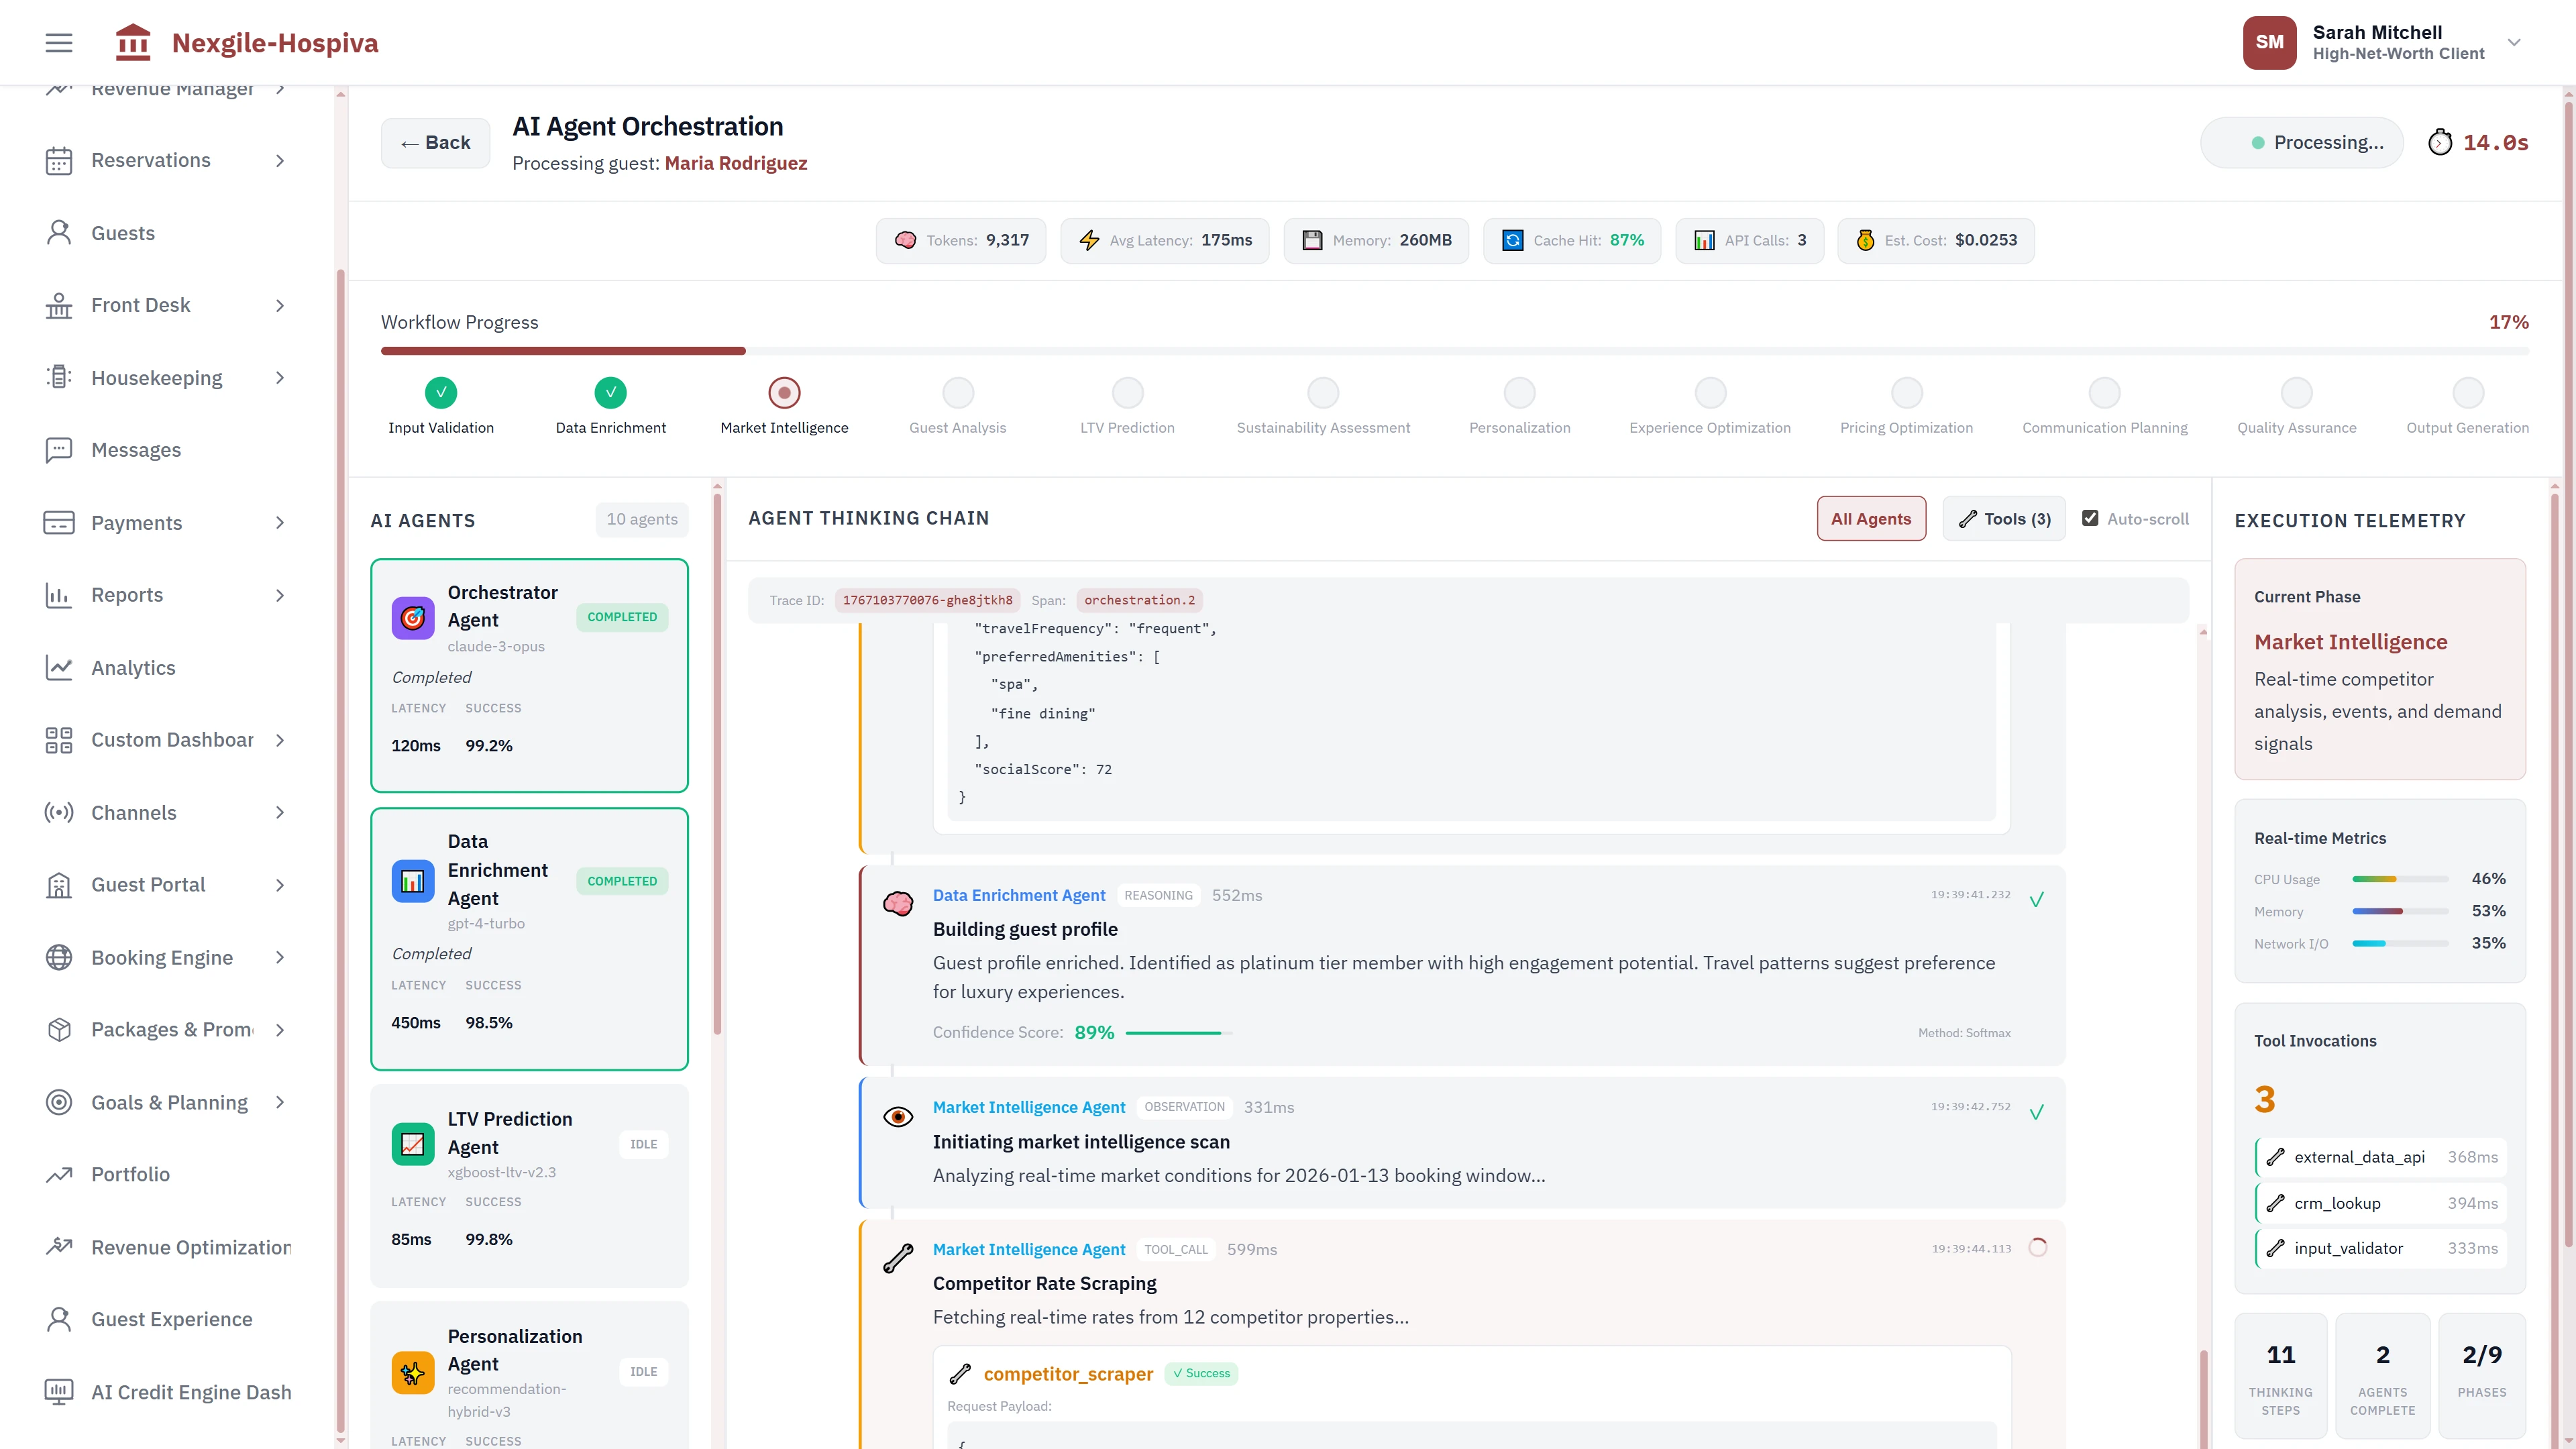Click the Trace ID chip 1767103770076-ghe8jtkh8

(x=928, y=600)
